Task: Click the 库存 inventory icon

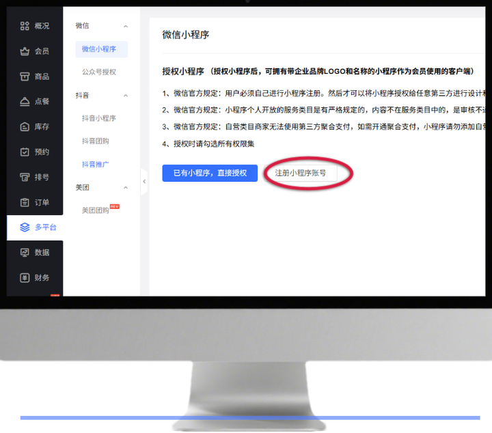Action: point(25,126)
